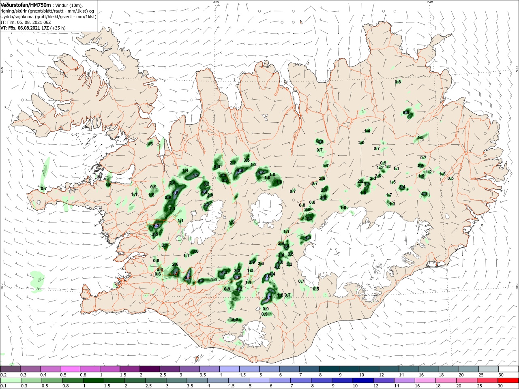This screenshot has width=519, height=389.
Task: Click the upper legend swatch between 0.2 and 0.3
Action: 11,369
